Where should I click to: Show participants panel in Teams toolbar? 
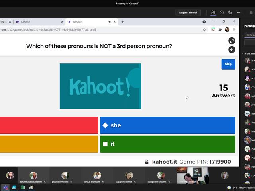click(x=213, y=12)
